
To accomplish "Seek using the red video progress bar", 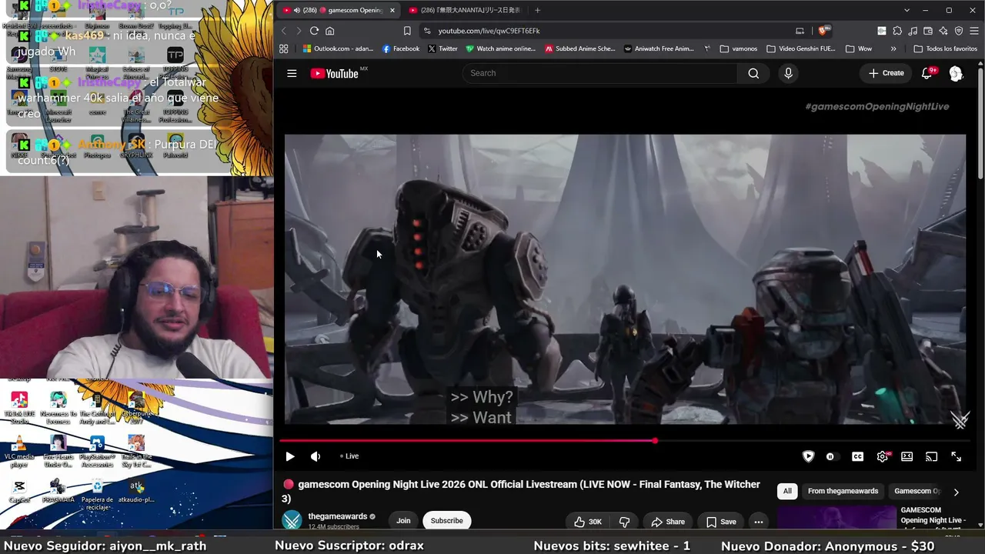I will (467, 441).
